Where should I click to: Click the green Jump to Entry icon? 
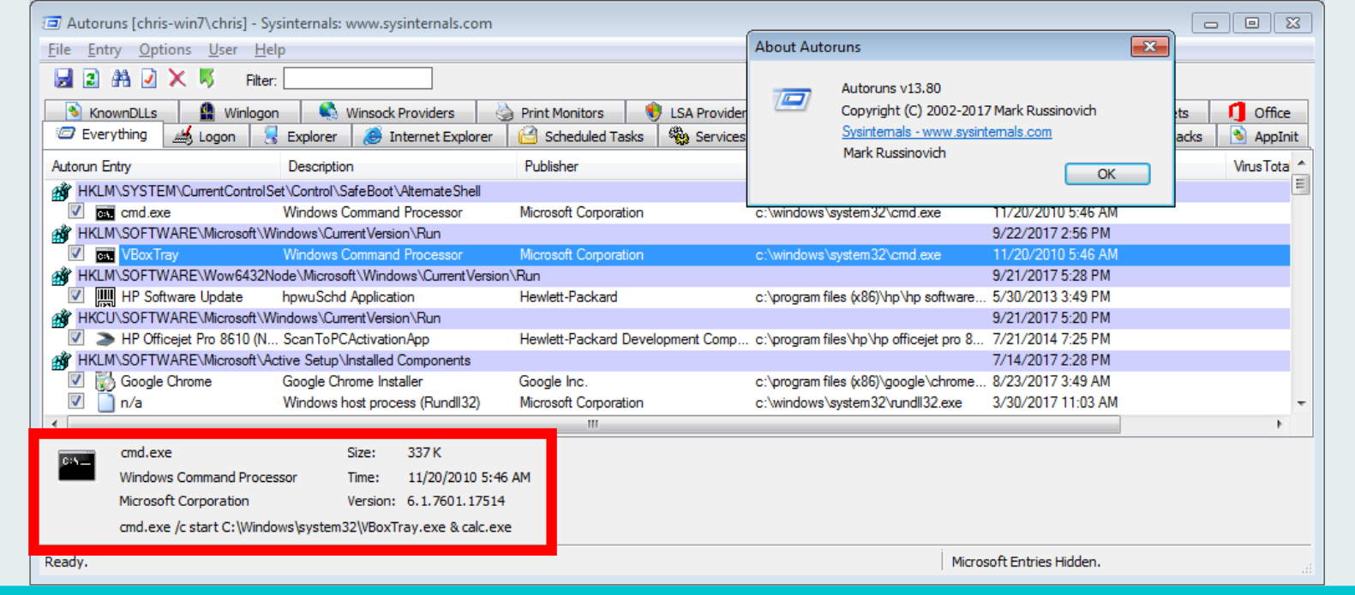pos(207,79)
